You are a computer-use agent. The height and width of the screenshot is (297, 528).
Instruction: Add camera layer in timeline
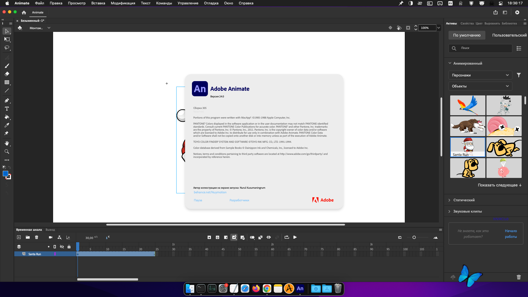(51, 237)
